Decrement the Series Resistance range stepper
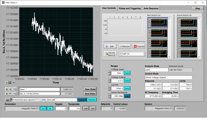Image resolution: width=207 pixels, height=118 pixels. tap(109, 97)
